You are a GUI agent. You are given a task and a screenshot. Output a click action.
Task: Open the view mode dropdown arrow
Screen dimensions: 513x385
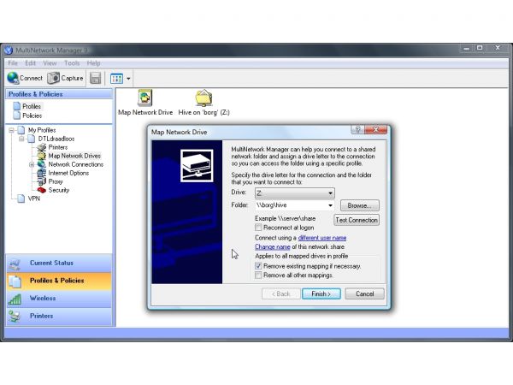click(128, 79)
